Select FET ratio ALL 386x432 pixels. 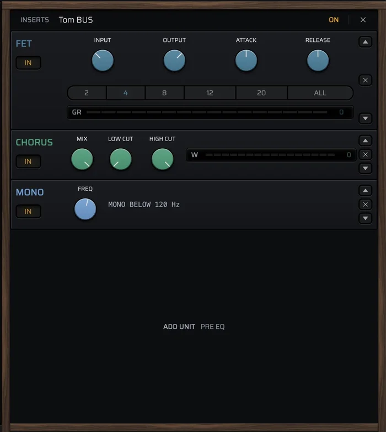320,93
